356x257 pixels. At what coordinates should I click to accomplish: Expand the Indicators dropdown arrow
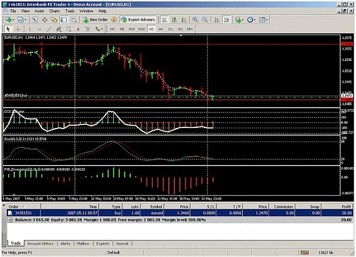click(x=243, y=20)
